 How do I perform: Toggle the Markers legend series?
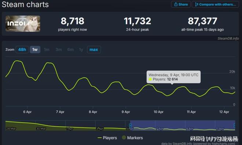point(132,138)
